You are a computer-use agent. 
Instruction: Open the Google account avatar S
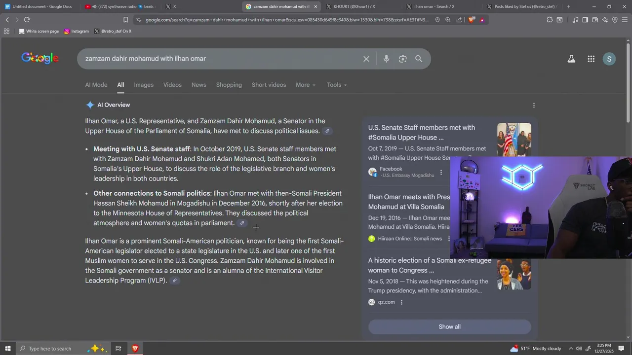coord(609,59)
